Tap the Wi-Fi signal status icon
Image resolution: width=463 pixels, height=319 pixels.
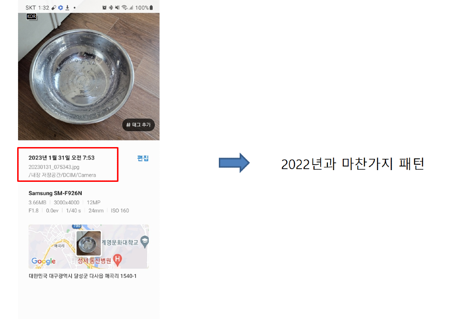coord(124,8)
